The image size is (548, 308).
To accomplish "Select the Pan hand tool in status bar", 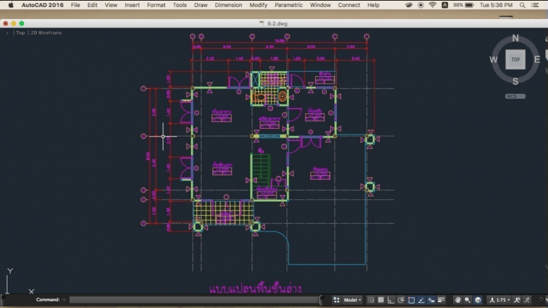I will 458,300.
